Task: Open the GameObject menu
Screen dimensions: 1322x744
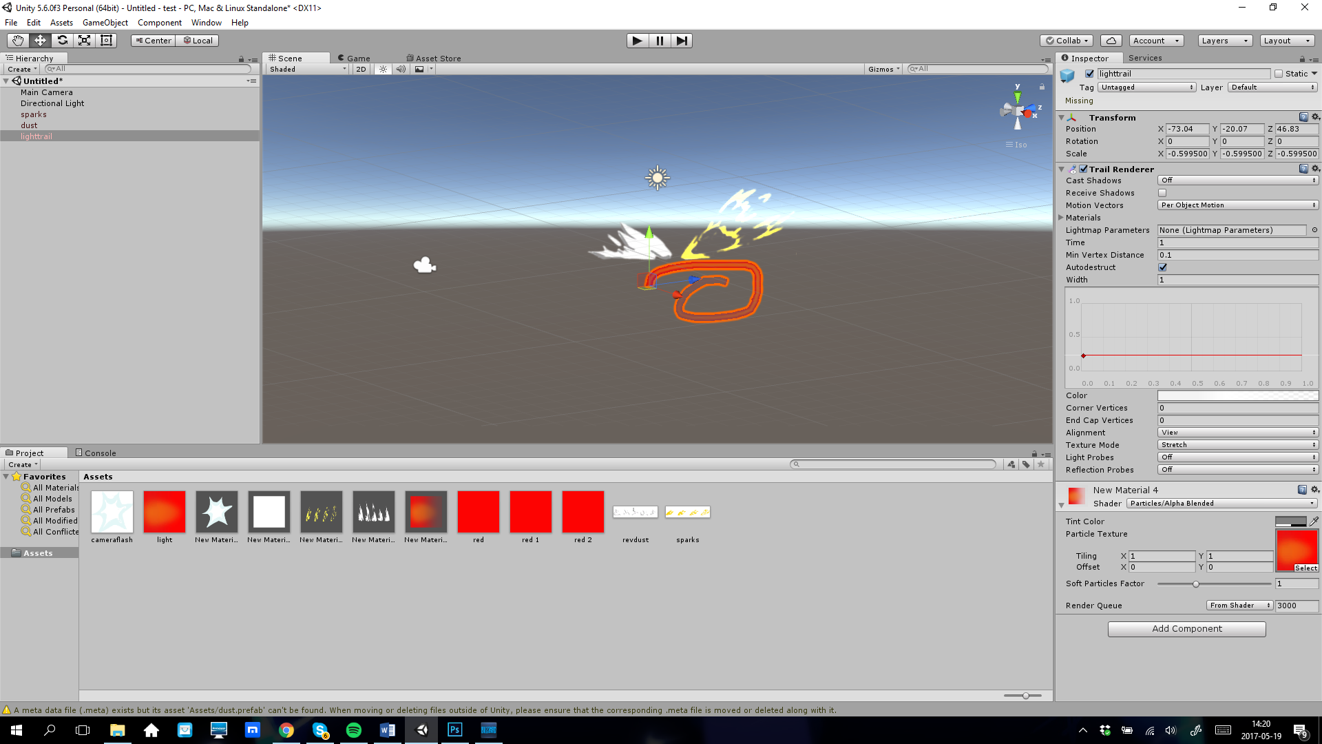Action: [x=105, y=23]
